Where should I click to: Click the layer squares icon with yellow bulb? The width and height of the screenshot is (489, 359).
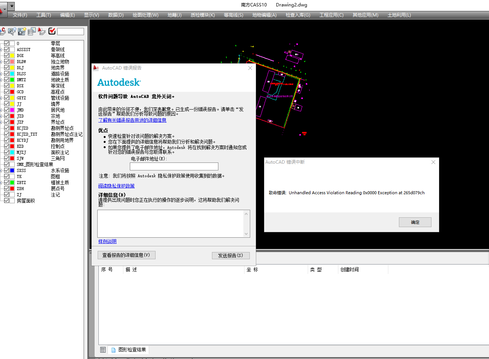tap(22, 31)
